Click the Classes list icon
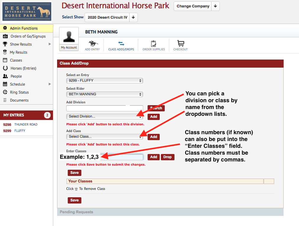This screenshot has width=299, height=226. 5,60
